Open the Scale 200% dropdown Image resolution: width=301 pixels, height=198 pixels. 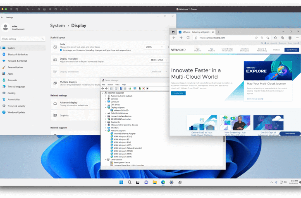155,47
